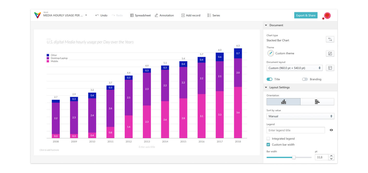Click the Vizzlo logo icon
Viewport: 368px width, 173px height.
click(37, 15)
